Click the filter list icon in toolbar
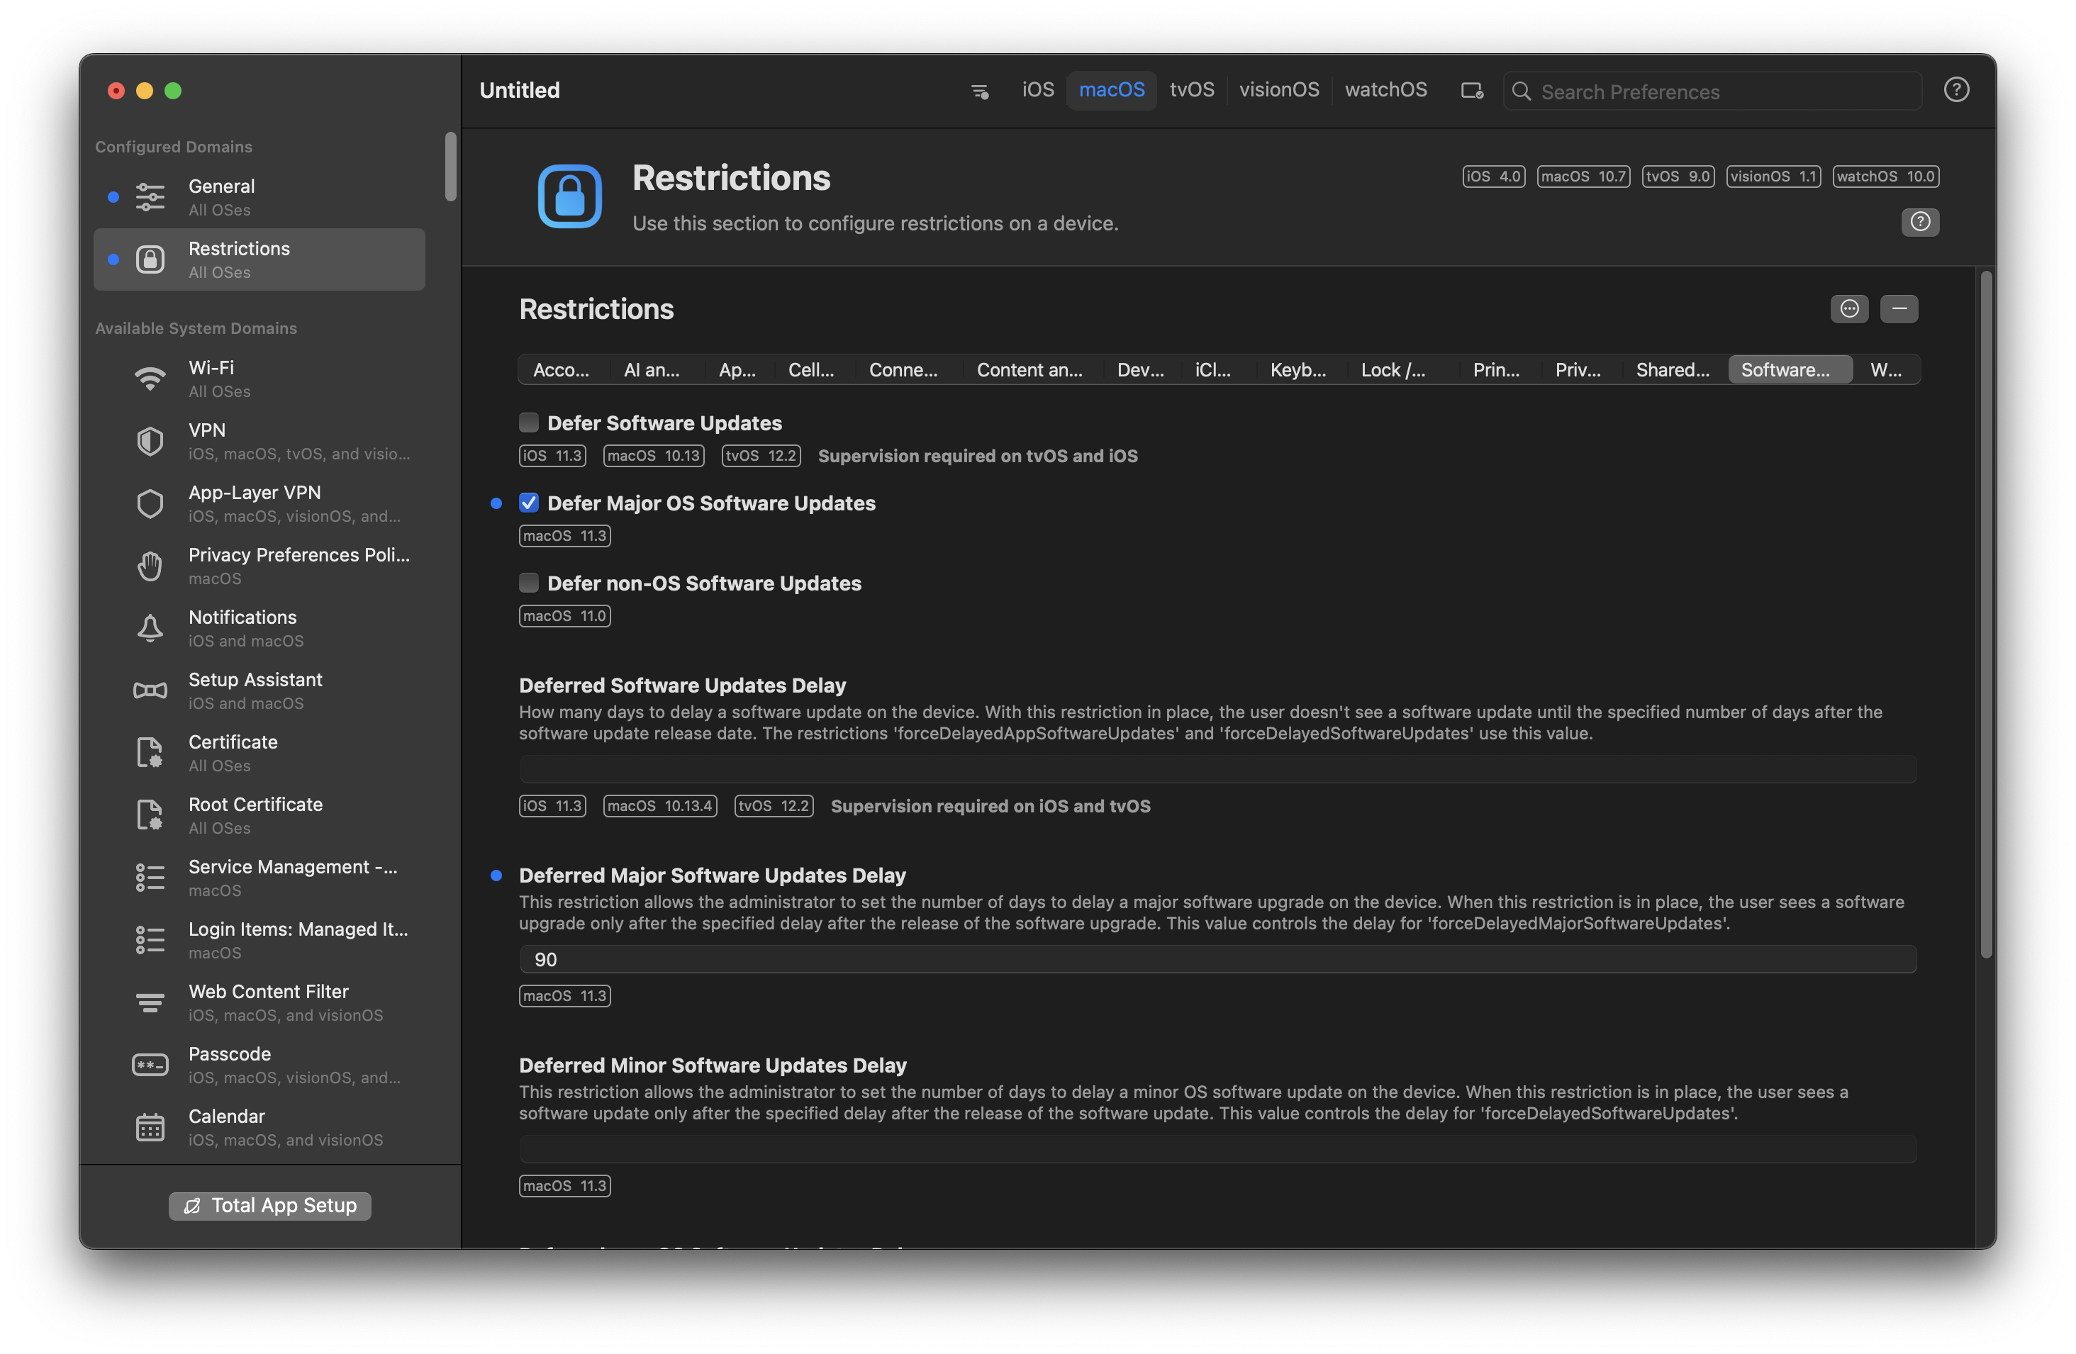Viewport: 2076px width, 1354px height. [980, 91]
